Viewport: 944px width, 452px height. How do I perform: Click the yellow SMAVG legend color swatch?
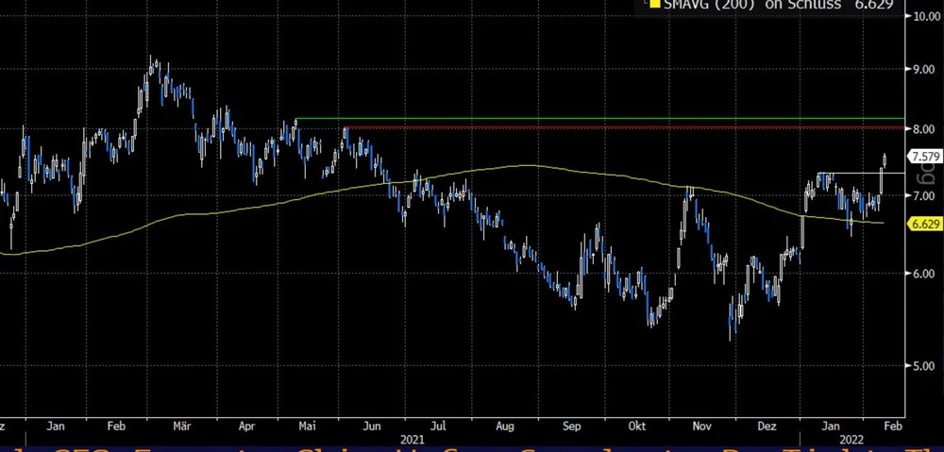[x=654, y=5]
